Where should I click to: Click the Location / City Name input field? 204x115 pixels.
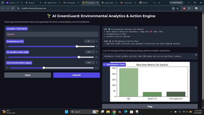pos(52,34)
